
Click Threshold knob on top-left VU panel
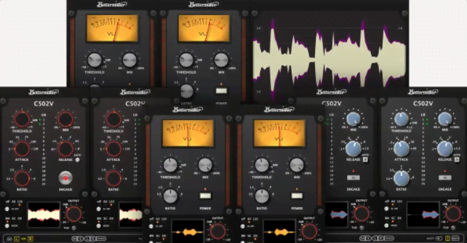94,60
